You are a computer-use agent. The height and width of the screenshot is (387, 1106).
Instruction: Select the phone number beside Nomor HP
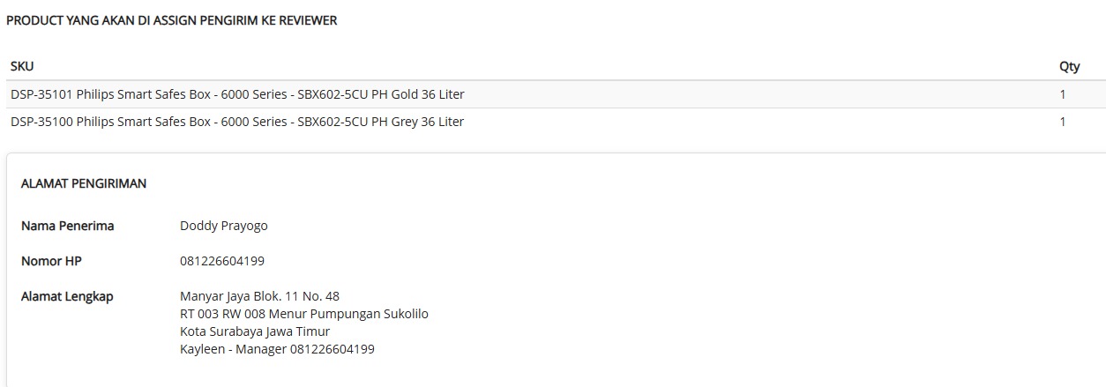[x=222, y=261]
